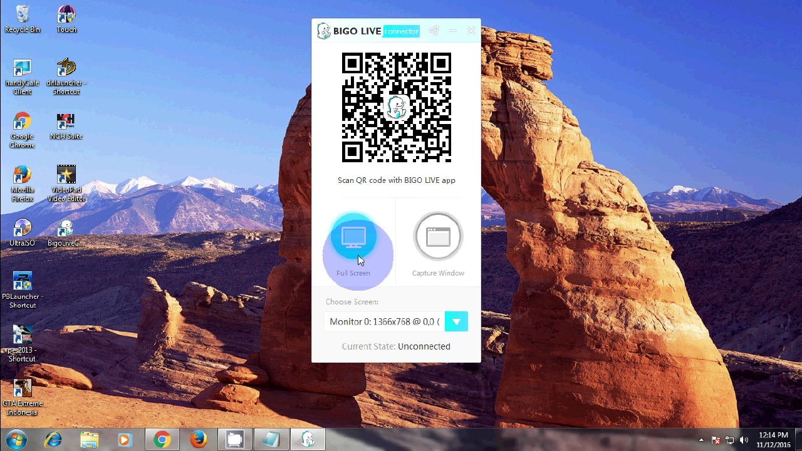This screenshot has width=802, height=451.
Task: Select the VideoPad Video Editor desktop icon
Action: (66, 184)
